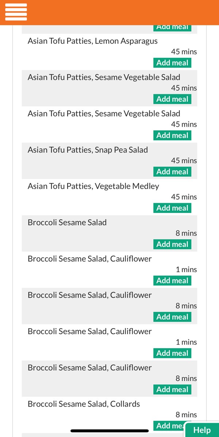
Task: Tap the Help button
Action: (202, 430)
